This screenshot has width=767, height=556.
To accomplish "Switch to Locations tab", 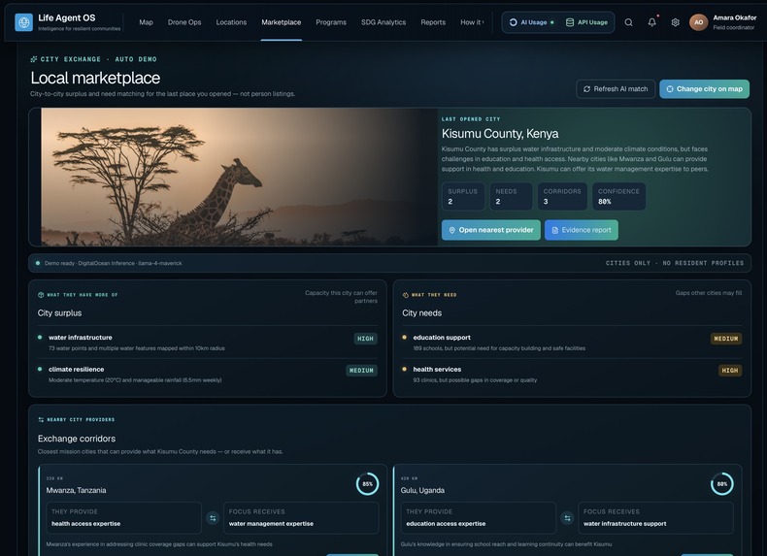I will pos(231,22).
